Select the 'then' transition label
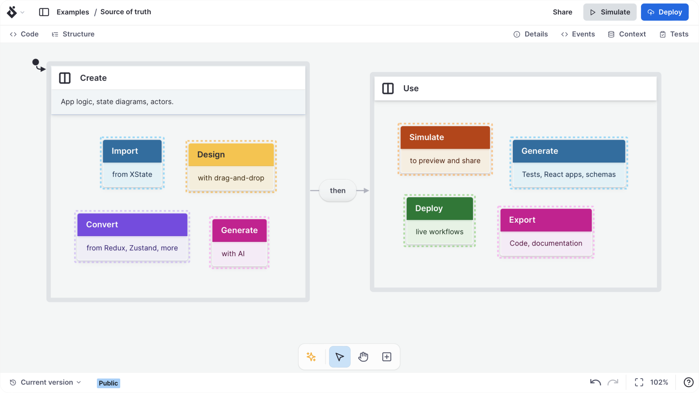Viewport: 699px width, 393px height. tap(337, 190)
